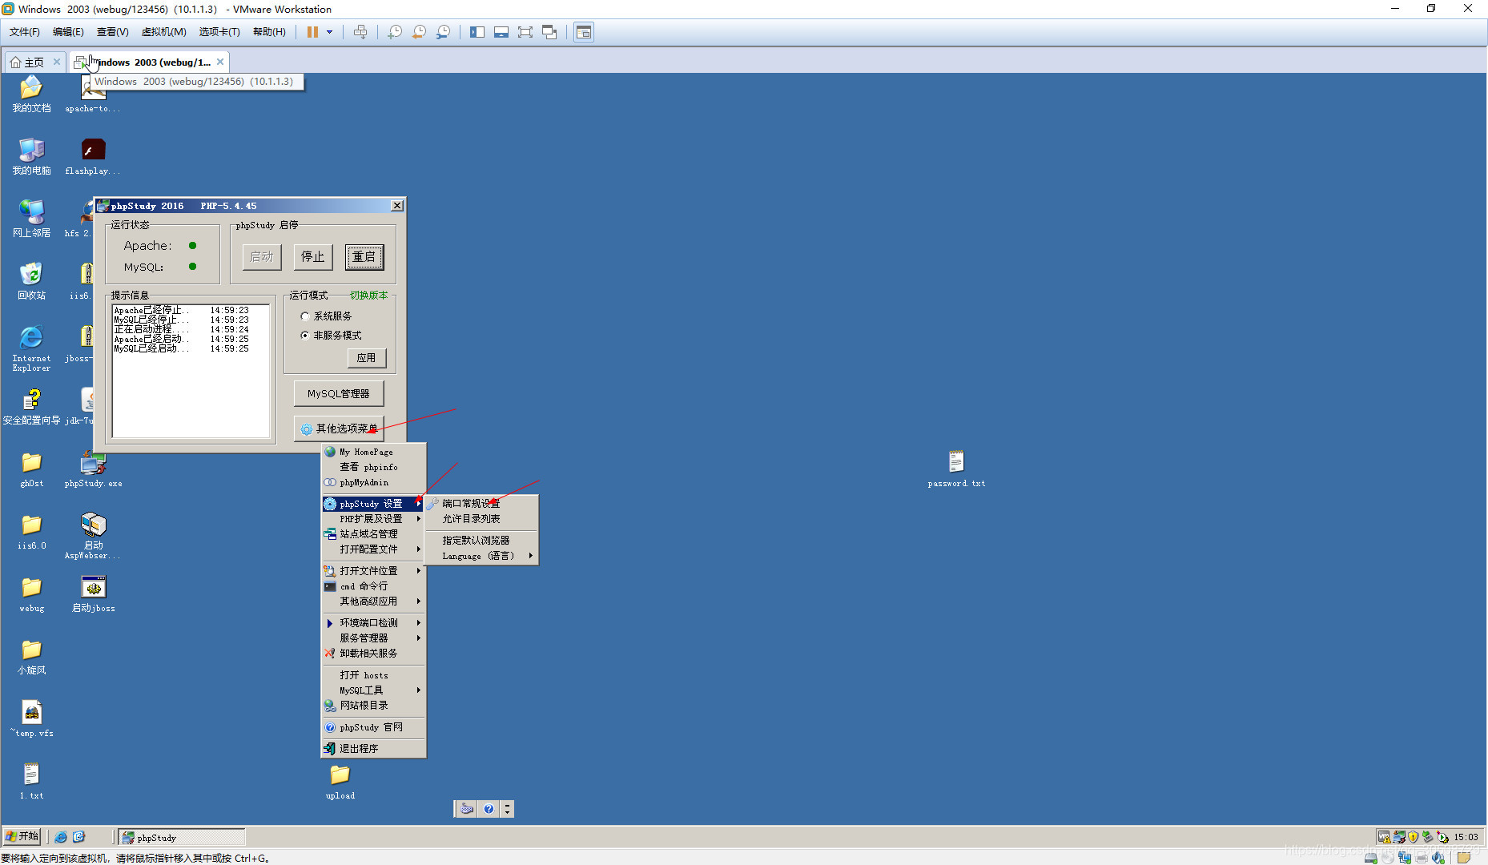Click the 重启 button in phpStudy

(364, 257)
